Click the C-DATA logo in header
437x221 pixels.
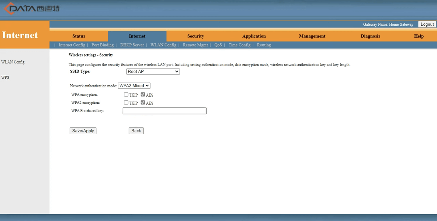click(31, 8)
